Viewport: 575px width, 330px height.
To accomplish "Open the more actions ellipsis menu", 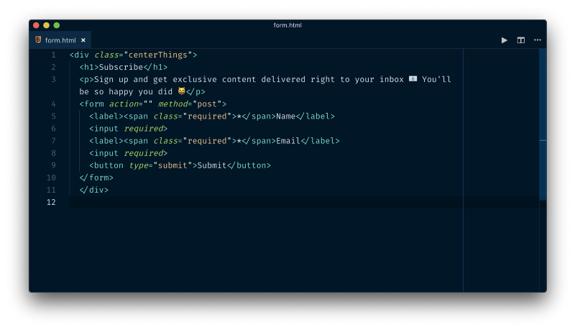I will pyautogui.click(x=537, y=40).
